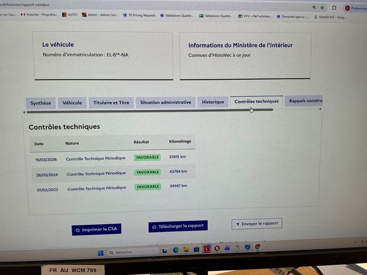Open the HistoVec - Propriétaire bookmark

click(39, 15)
